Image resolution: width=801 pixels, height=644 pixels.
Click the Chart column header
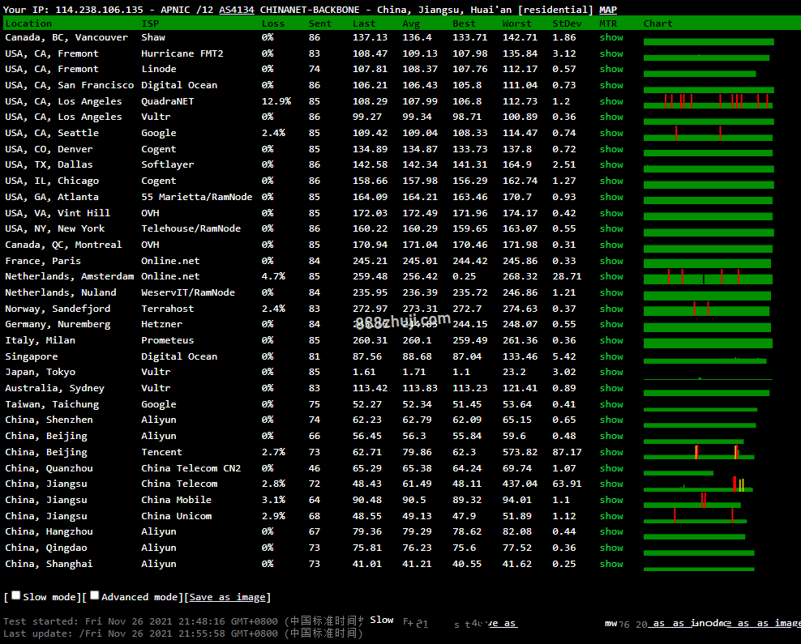[x=658, y=23]
